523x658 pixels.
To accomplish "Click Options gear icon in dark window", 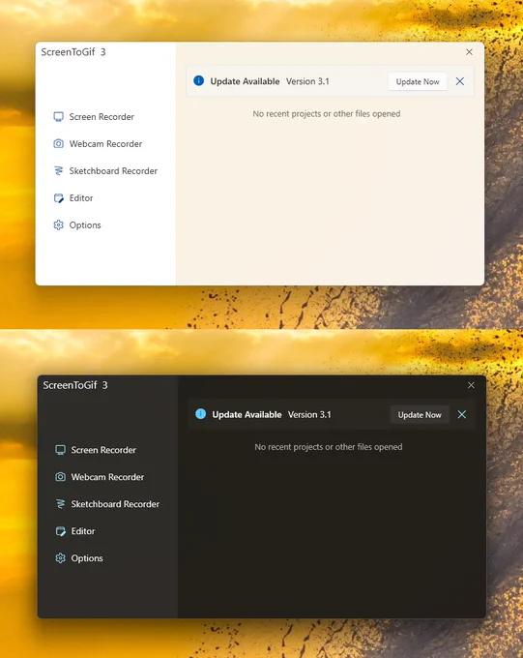I will tap(60, 558).
